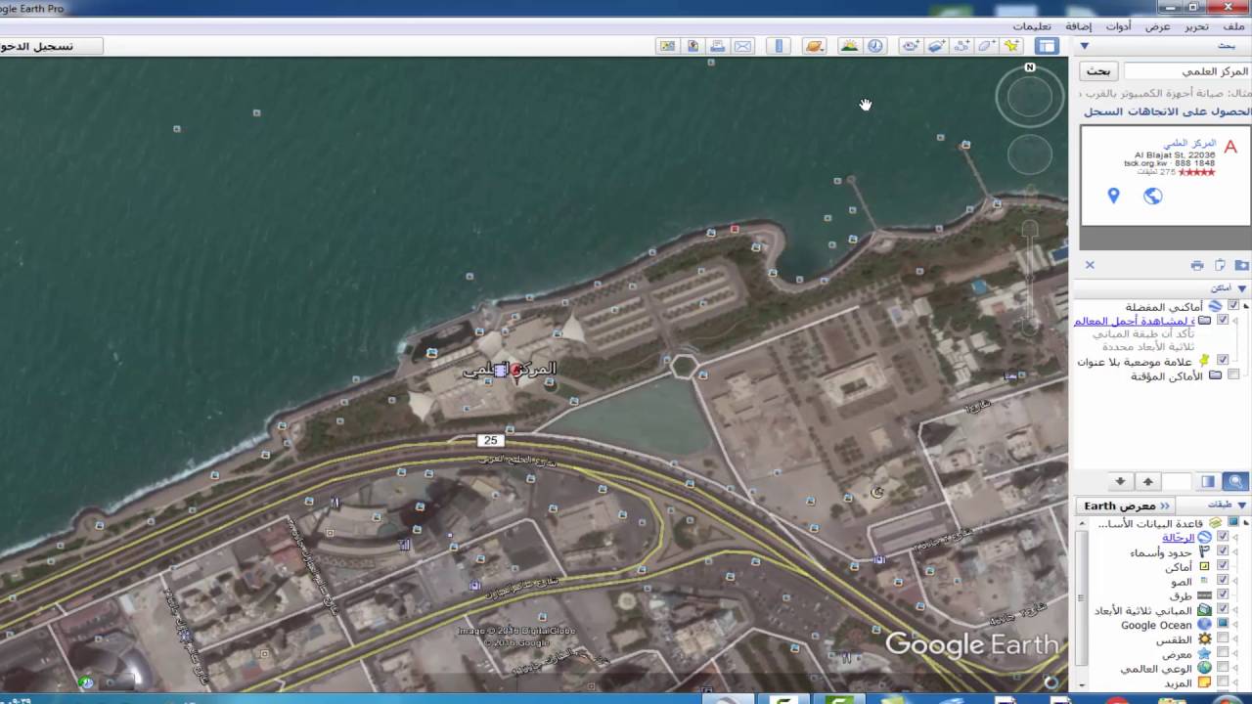Screen dimensions: 1252x704
Task: Open the ملف menu
Action: [x=1233, y=26]
